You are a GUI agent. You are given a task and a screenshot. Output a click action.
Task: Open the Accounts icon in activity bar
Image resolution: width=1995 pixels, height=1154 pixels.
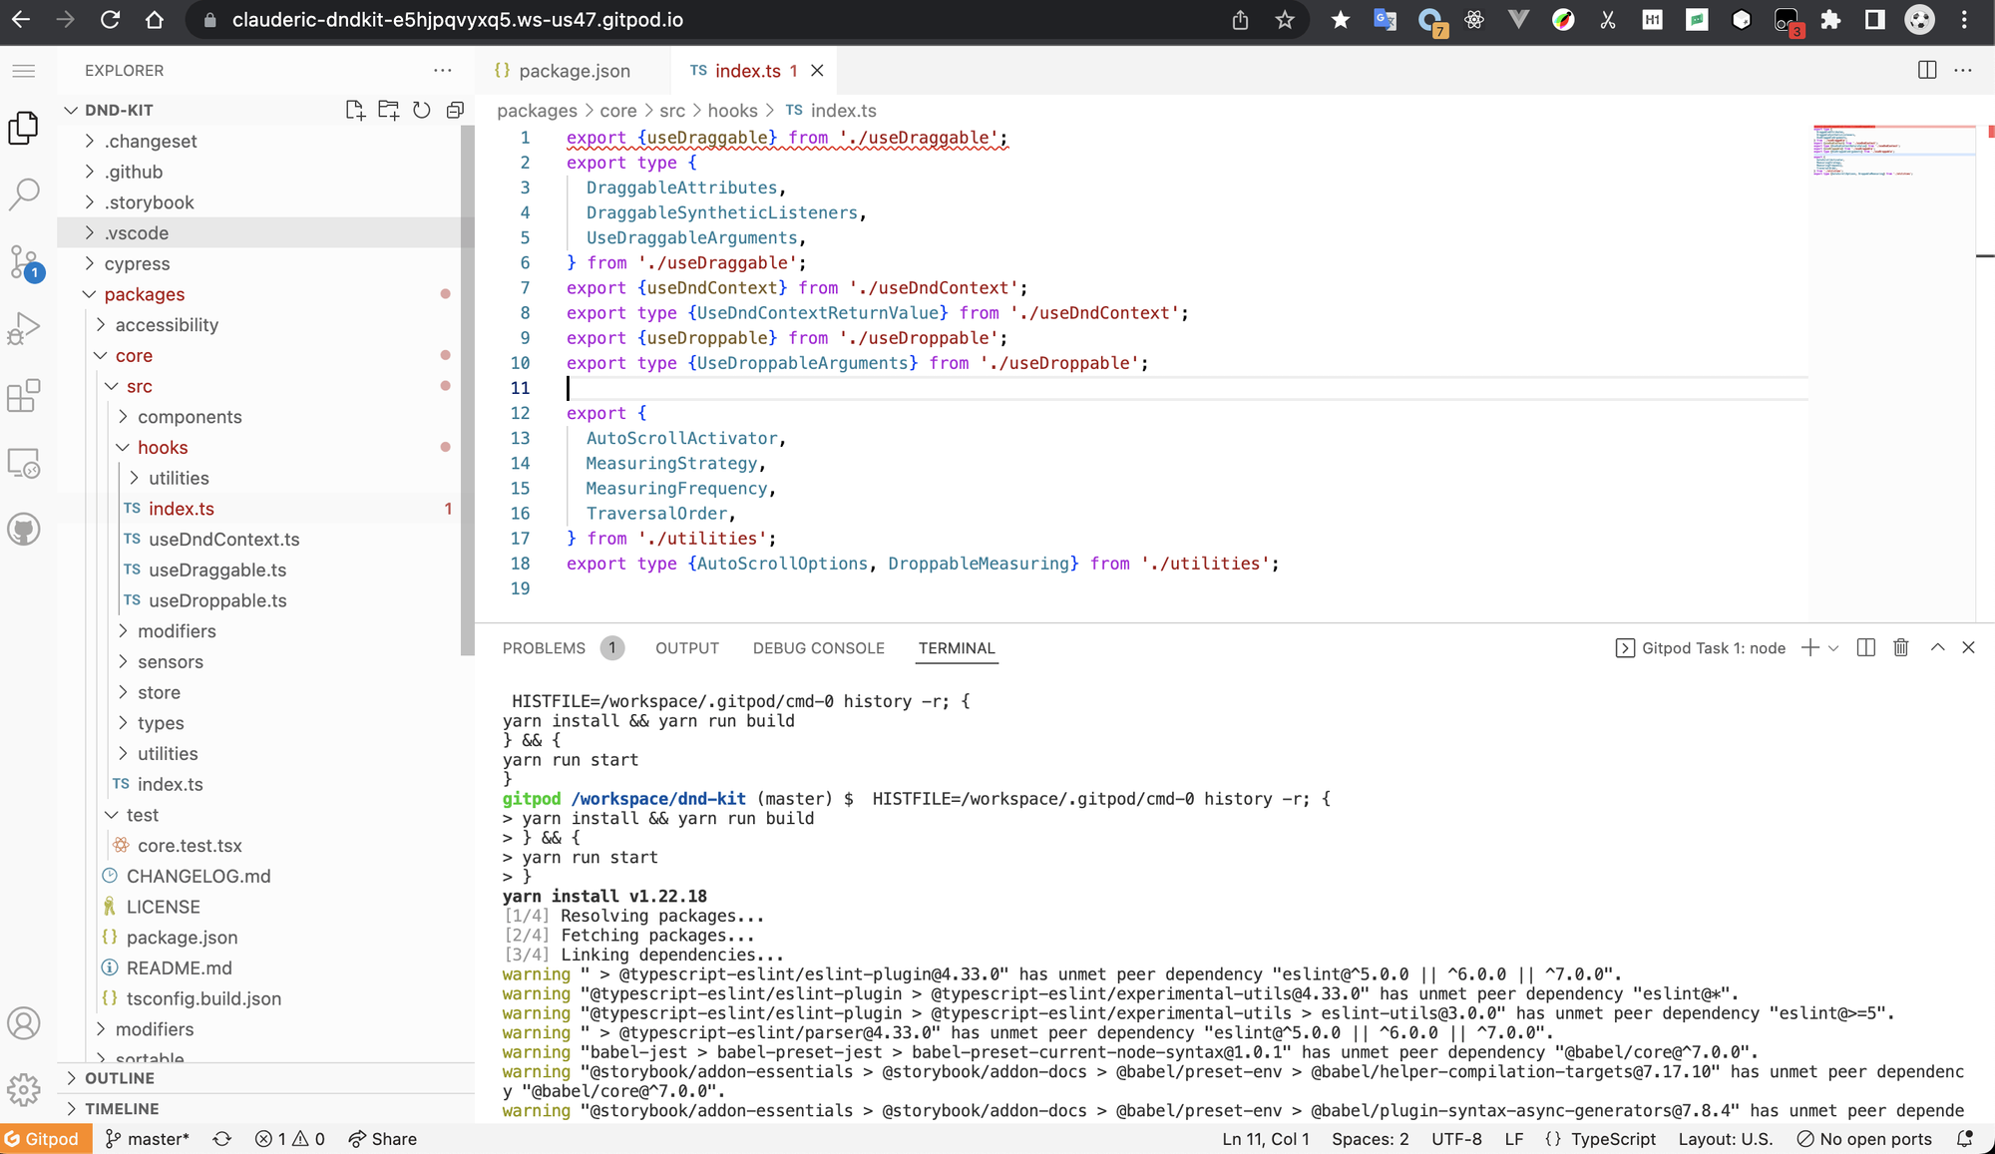pyautogui.click(x=24, y=1023)
